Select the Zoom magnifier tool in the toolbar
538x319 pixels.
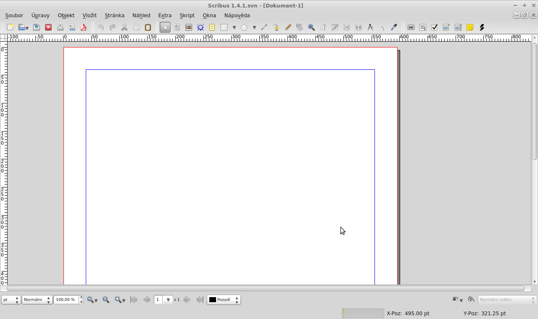311,27
